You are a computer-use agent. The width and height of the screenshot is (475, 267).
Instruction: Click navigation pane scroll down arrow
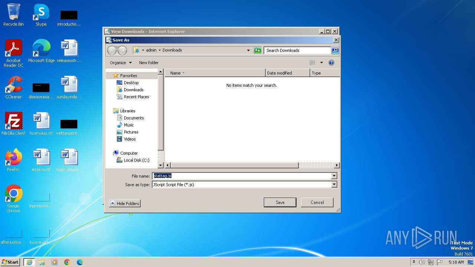pos(161,165)
